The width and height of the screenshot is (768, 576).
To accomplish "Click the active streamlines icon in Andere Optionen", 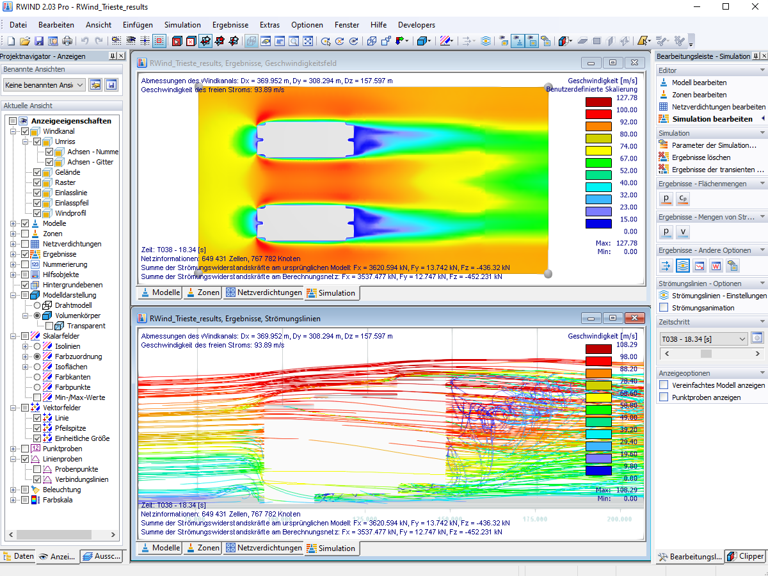I will (x=683, y=266).
